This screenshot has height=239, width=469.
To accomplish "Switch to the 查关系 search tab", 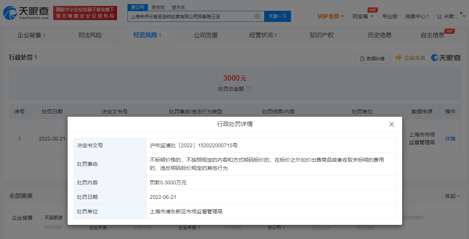I will click(178, 7).
